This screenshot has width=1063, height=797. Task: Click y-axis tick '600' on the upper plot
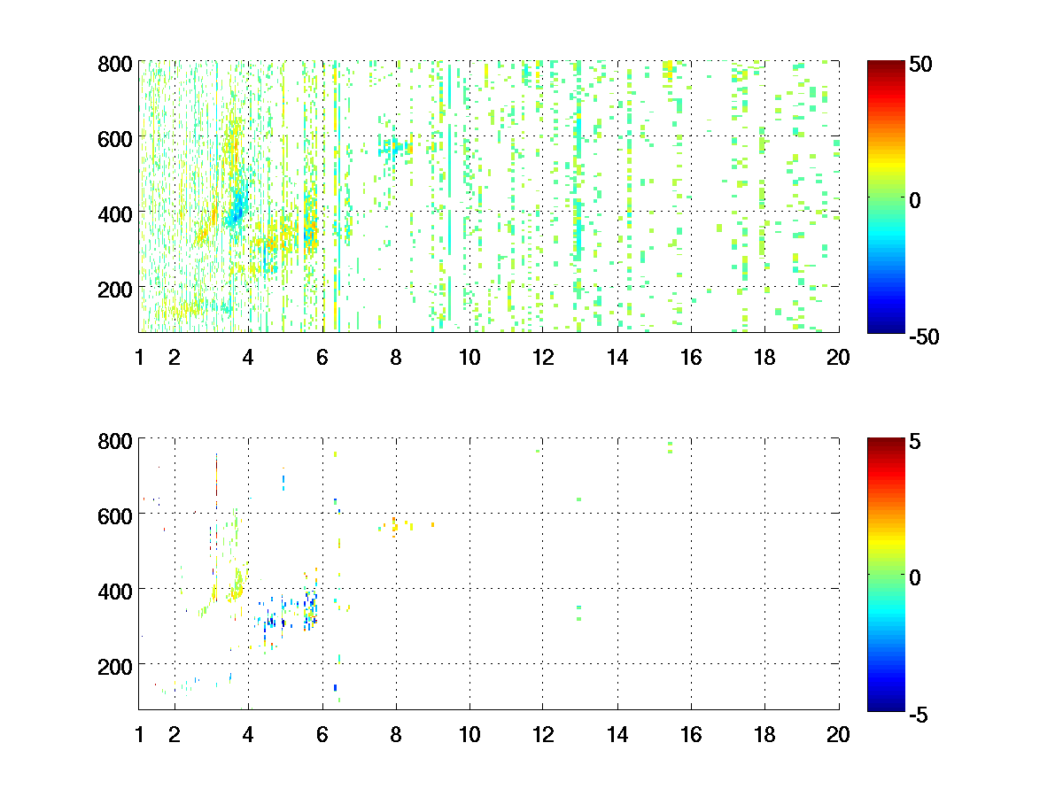pos(117,139)
